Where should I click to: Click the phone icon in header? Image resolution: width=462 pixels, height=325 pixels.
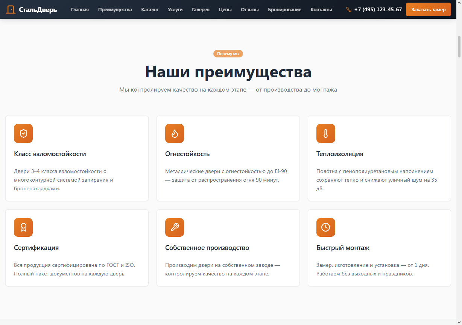(x=349, y=9)
